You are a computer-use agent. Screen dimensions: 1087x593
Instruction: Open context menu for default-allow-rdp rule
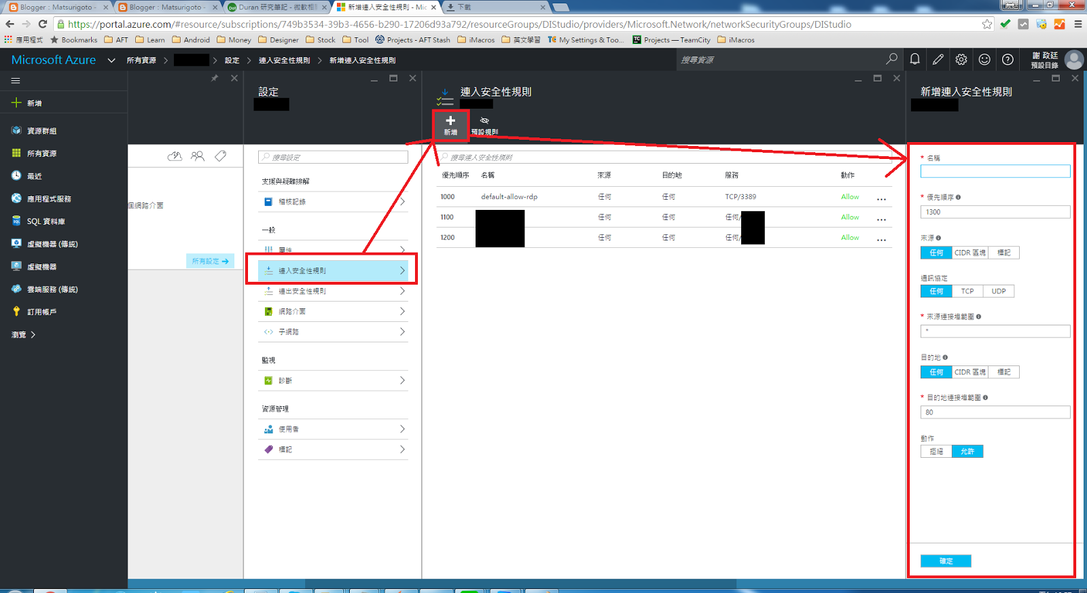pyautogui.click(x=881, y=198)
